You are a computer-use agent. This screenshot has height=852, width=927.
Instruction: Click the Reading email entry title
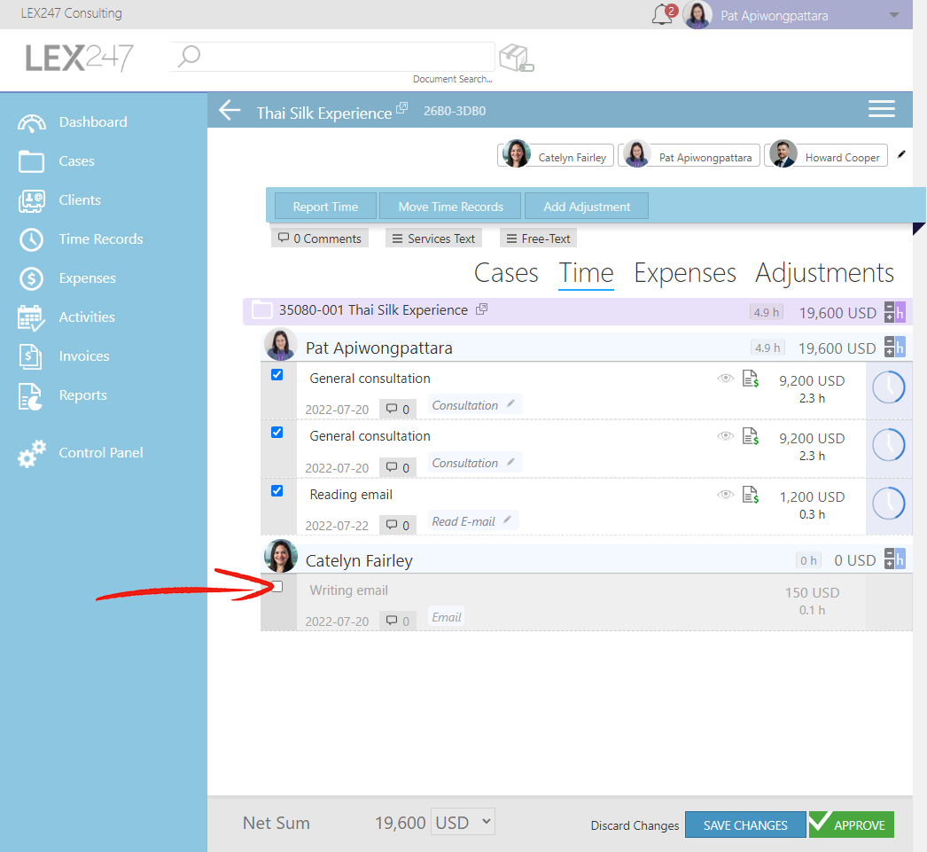tap(351, 495)
